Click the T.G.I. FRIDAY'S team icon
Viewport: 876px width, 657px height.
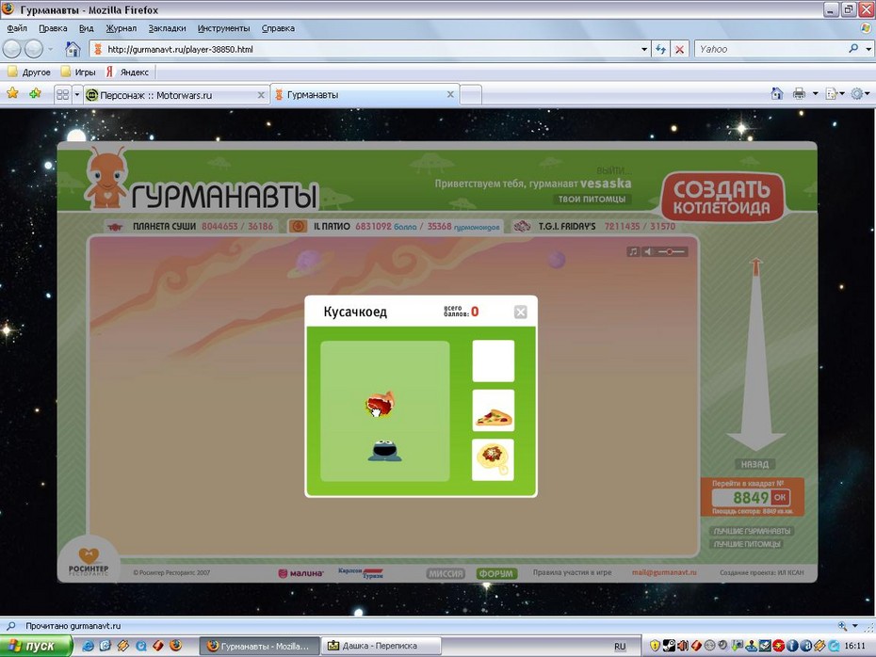coord(522,227)
